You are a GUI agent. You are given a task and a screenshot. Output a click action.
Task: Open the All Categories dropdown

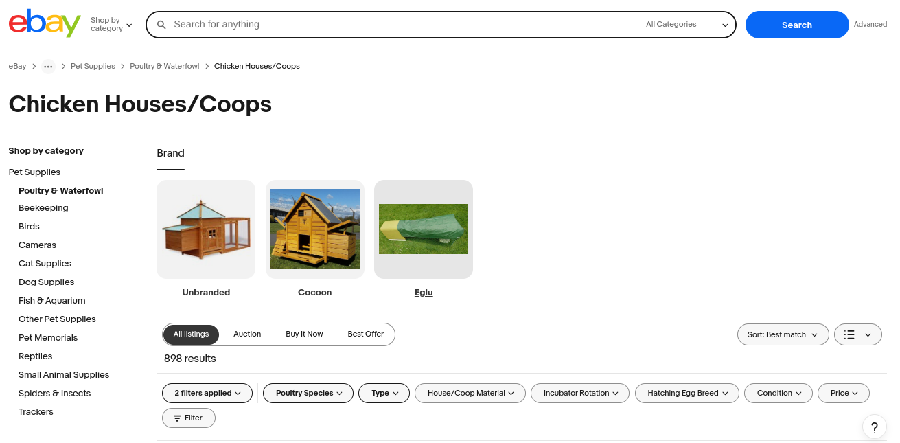coord(685,24)
